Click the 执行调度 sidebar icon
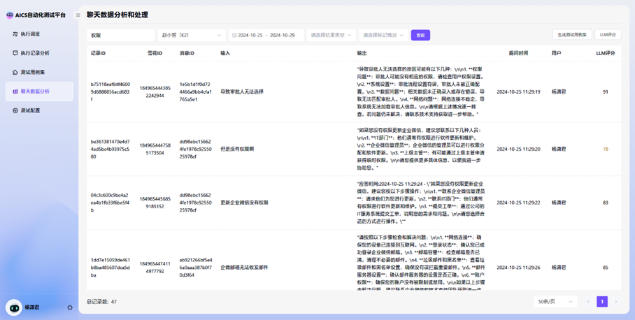Image resolution: width=635 pixels, height=320 pixels. click(15, 34)
